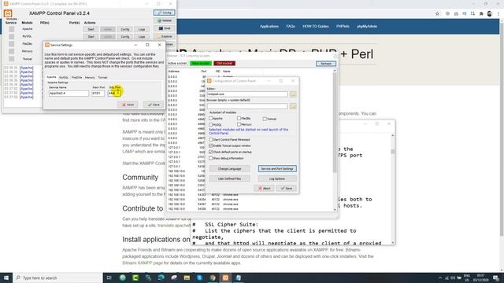Click Change Language button

pyautogui.click(x=229, y=169)
